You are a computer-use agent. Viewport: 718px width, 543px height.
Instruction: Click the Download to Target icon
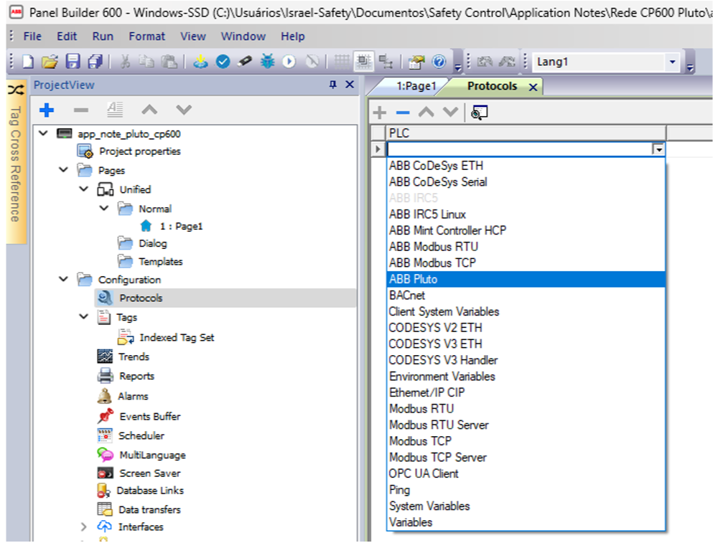click(200, 61)
